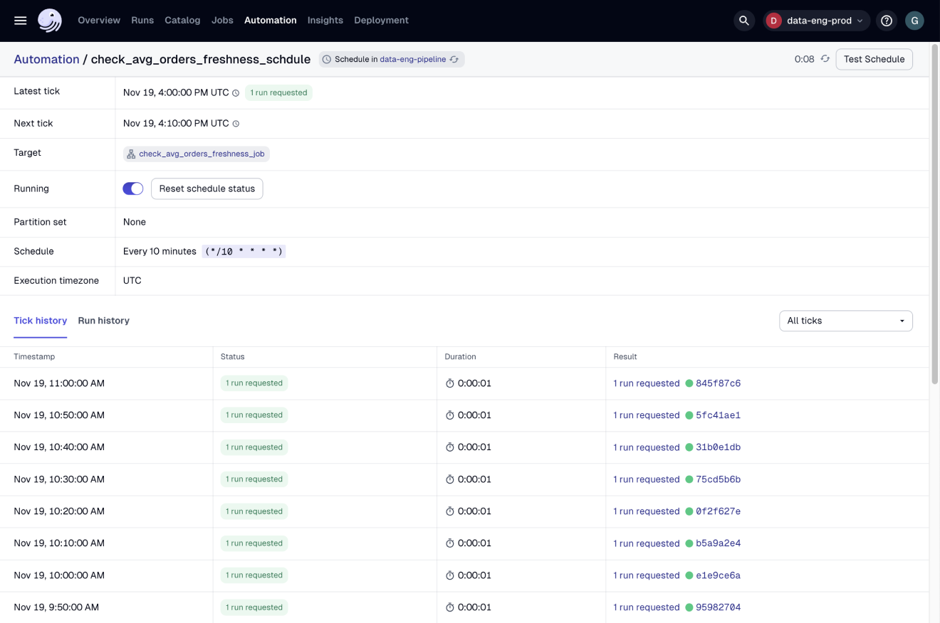Click Reset schedule status
940x623 pixels.
coord(207,188)
